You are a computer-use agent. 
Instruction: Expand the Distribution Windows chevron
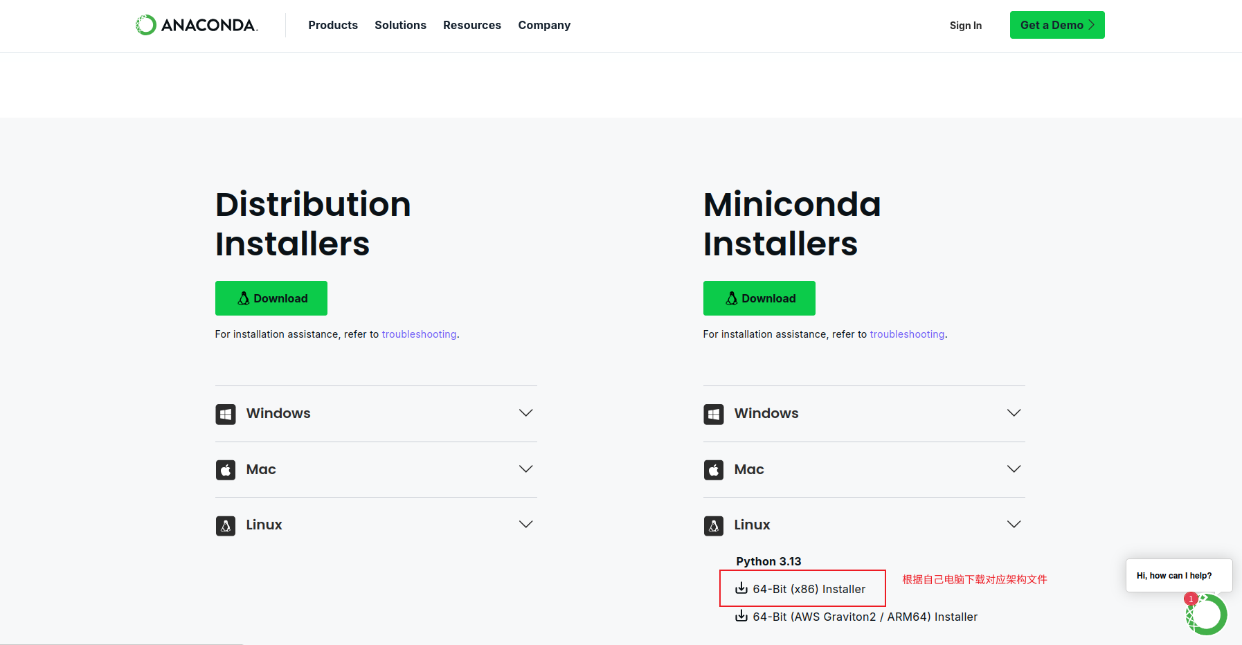pos(526,413)
